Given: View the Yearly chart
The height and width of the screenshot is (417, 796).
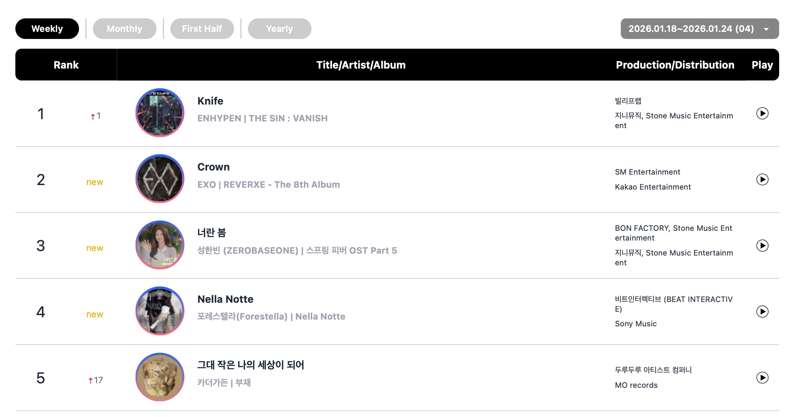Looking at the screenshot, I should pyautogui.click(x=279, y=29).
